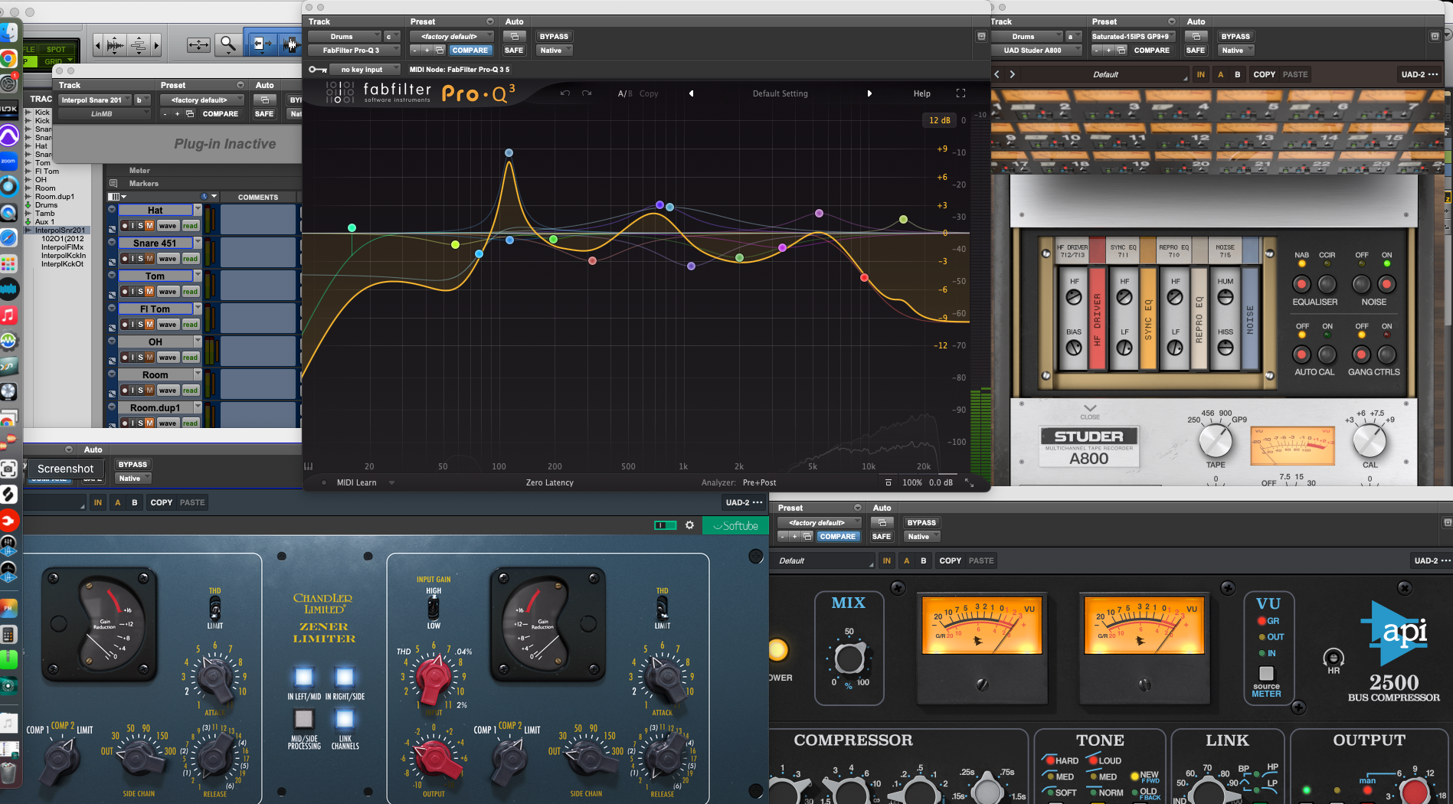Click the 12 dB display range in Pro-Q 3
The height and width of the screenshot is (804, 1453).
pos(940,120)
